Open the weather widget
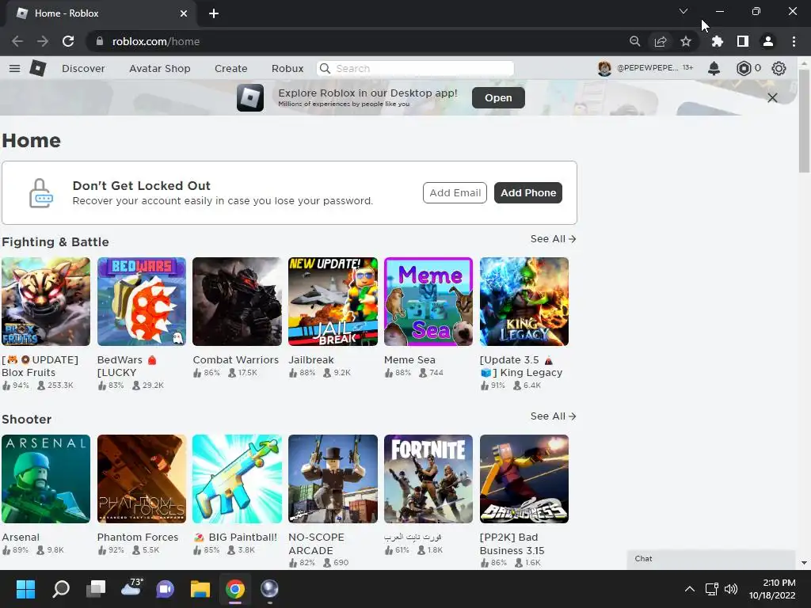The height and width of the screenshot is (608, 811). 131,588
